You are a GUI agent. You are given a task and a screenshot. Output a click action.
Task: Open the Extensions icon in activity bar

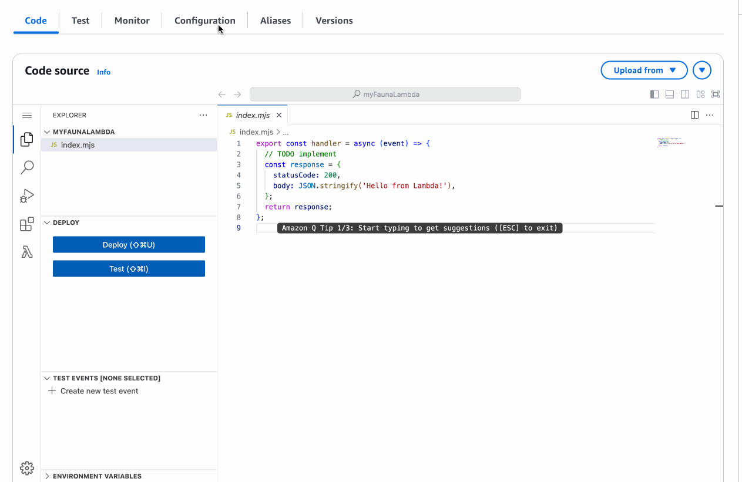point(27,224)
